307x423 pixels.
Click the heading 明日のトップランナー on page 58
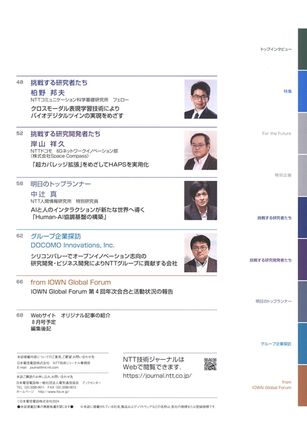tap(61, 184)
